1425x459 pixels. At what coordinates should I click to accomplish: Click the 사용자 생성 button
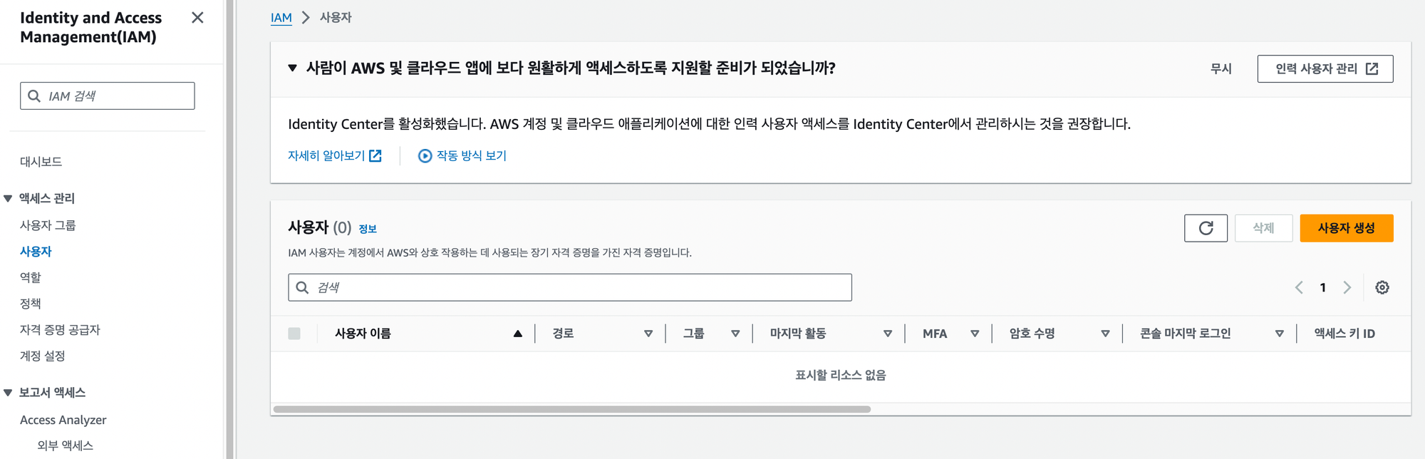point(1347,228)
